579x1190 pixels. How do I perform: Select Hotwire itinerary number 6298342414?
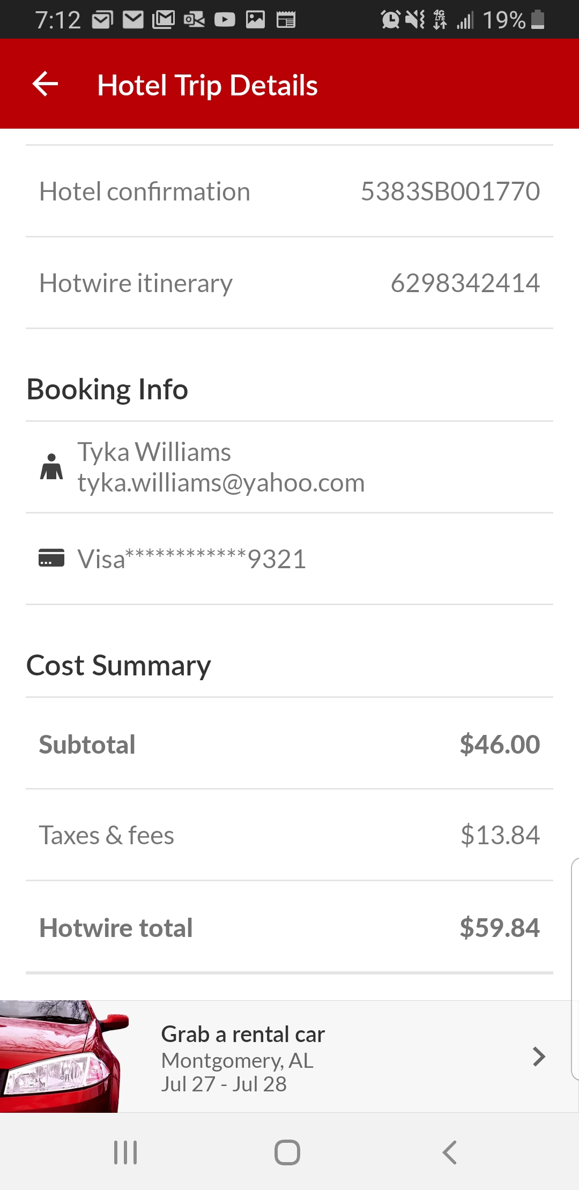[x=465, y=283]
